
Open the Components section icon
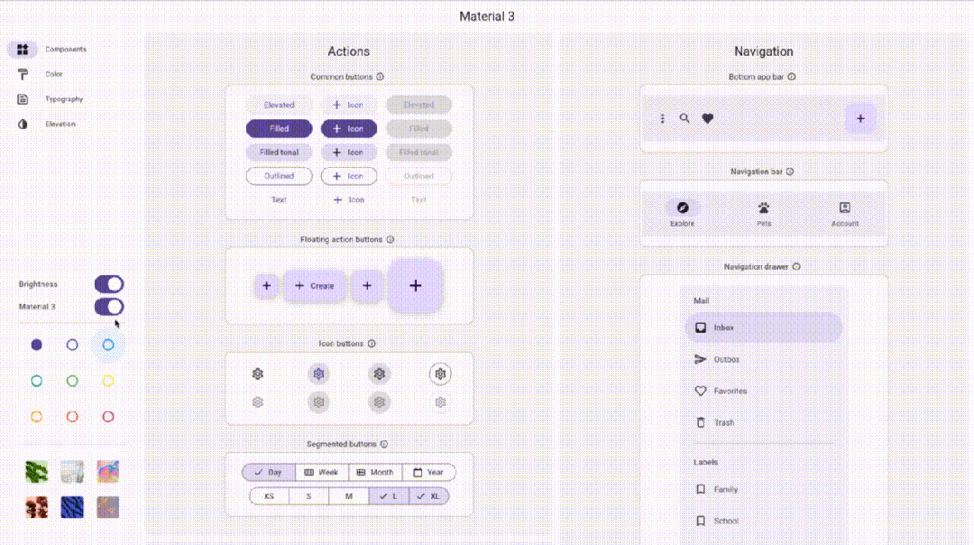(23, 49)
